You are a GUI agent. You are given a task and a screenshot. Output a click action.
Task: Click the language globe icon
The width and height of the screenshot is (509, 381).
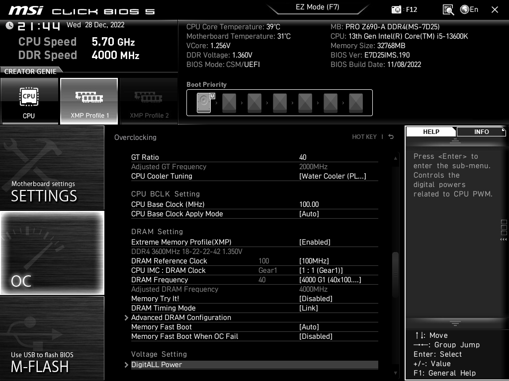[465, 9]
